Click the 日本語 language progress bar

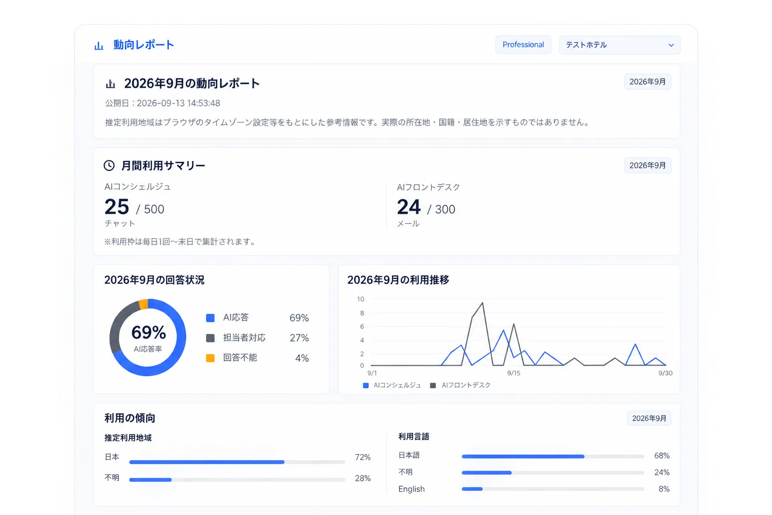(553, 457)
